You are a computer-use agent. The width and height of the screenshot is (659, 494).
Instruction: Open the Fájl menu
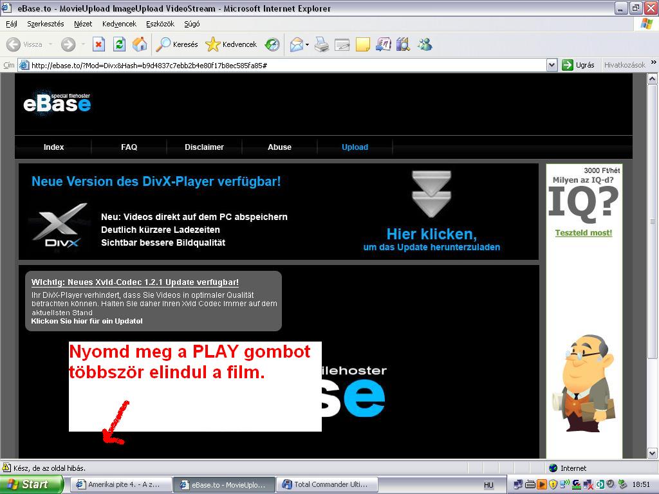pyautogui.click(x=12, y=24)
